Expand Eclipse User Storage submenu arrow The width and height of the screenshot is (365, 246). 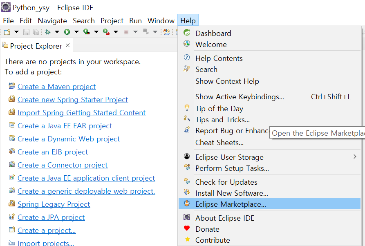click(355, 157)
